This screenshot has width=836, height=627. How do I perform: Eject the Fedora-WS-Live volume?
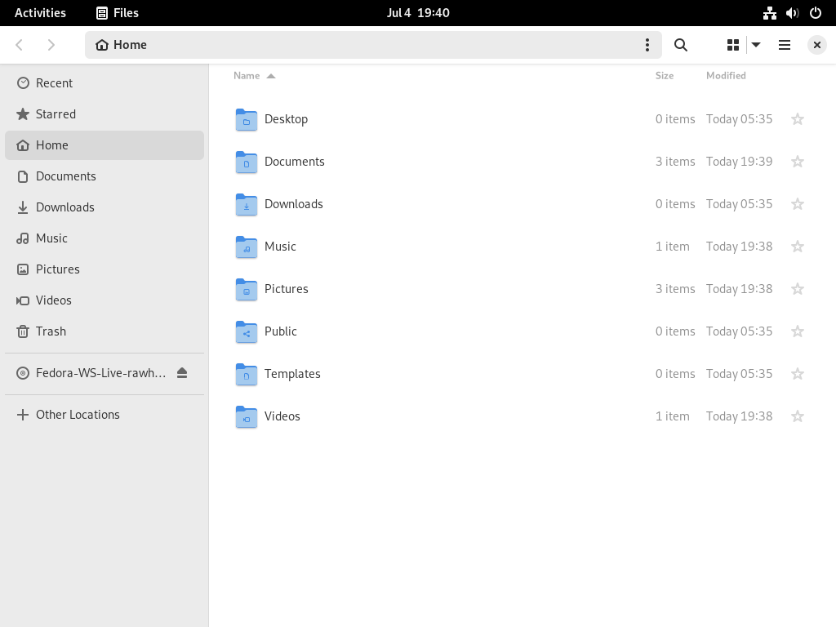coord(182,372)
